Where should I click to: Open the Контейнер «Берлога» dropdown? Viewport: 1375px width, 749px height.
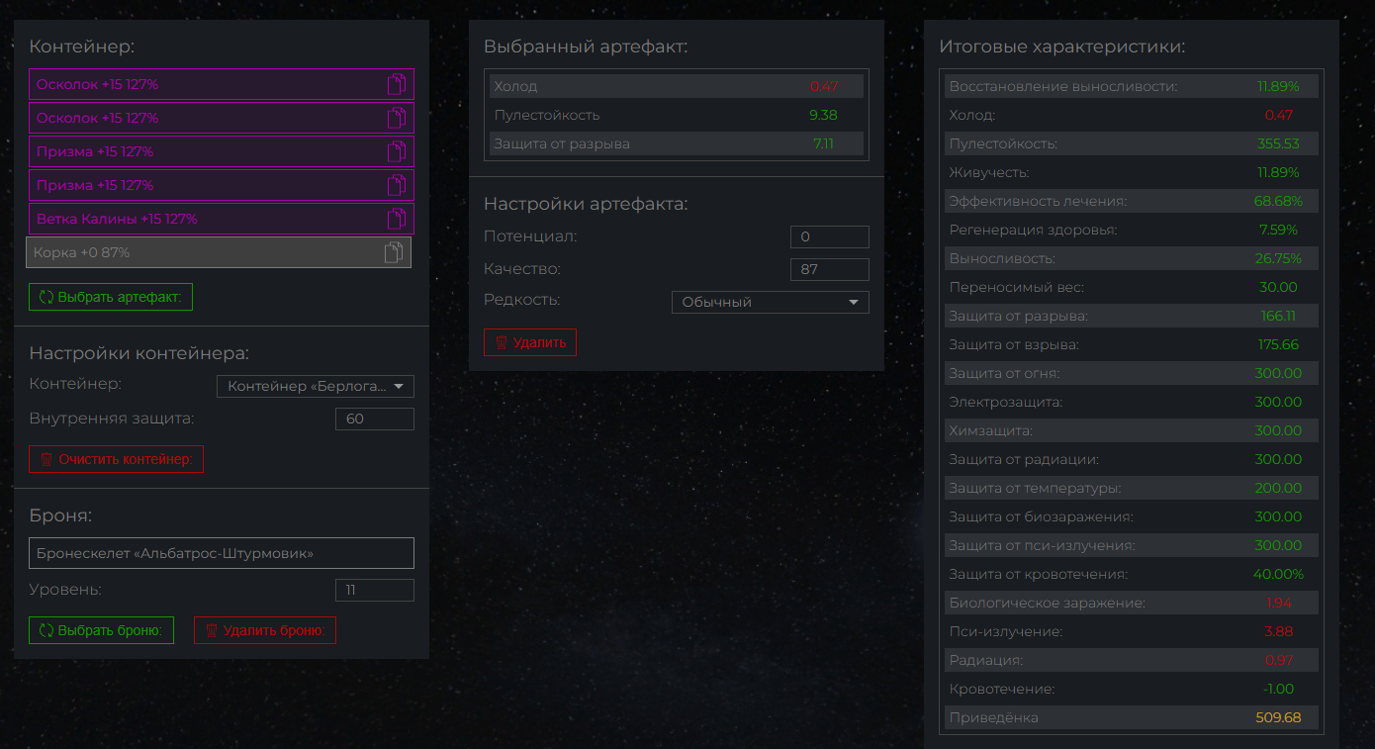(x=315, y=386)
